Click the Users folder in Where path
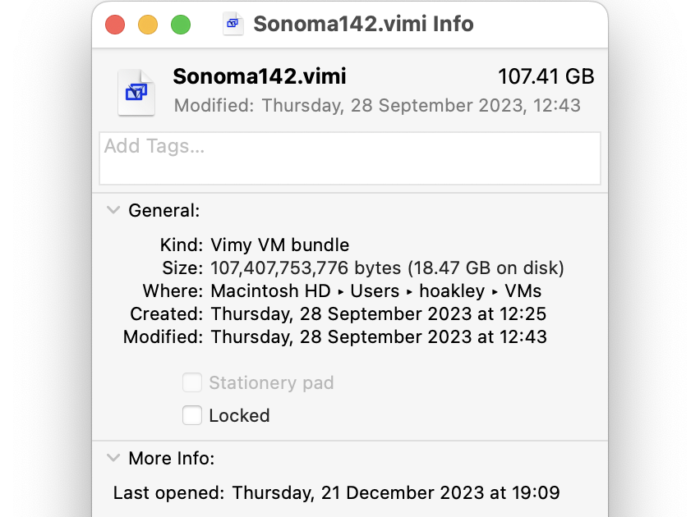This screenshot has height=517, width=700. (375, 291)
